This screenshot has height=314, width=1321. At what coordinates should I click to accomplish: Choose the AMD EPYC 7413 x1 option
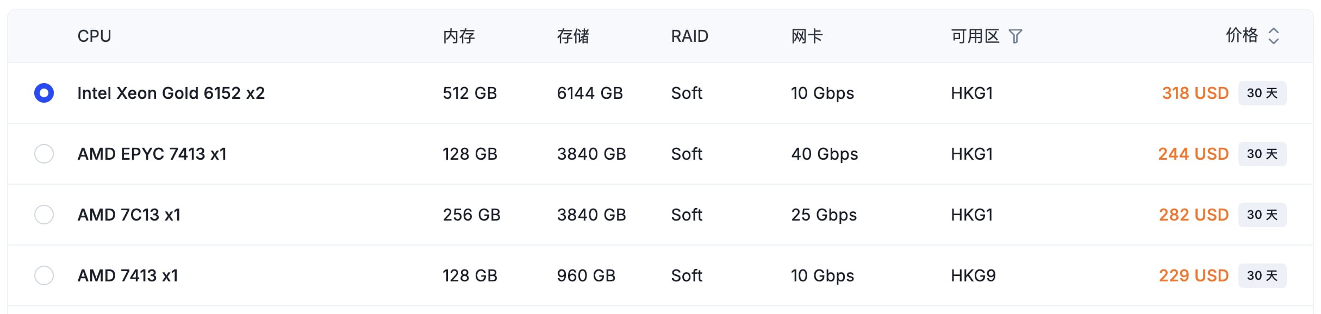click(44, 154)
